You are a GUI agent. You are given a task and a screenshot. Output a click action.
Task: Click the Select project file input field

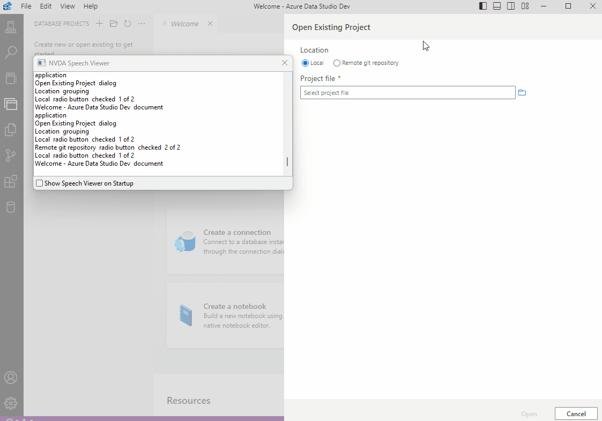[408, 93]
